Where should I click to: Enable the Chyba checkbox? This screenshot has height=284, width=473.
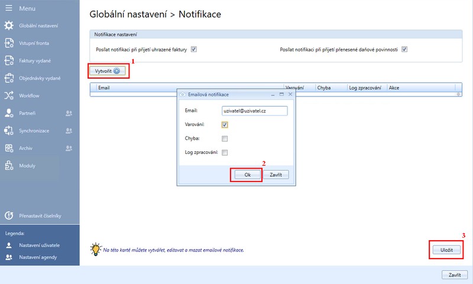click(x=225, y=139)
